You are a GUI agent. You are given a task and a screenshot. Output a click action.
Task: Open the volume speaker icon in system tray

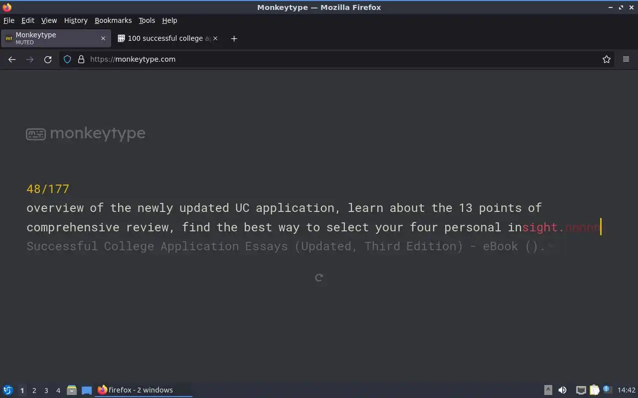coord(562,390)
